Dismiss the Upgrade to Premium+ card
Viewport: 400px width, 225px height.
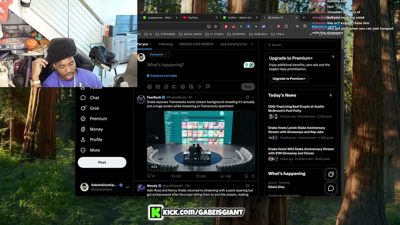point(333,57)
